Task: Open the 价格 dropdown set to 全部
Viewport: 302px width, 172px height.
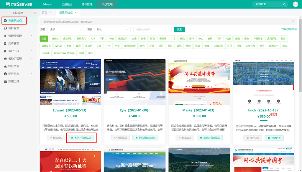Action: [66, 30]
